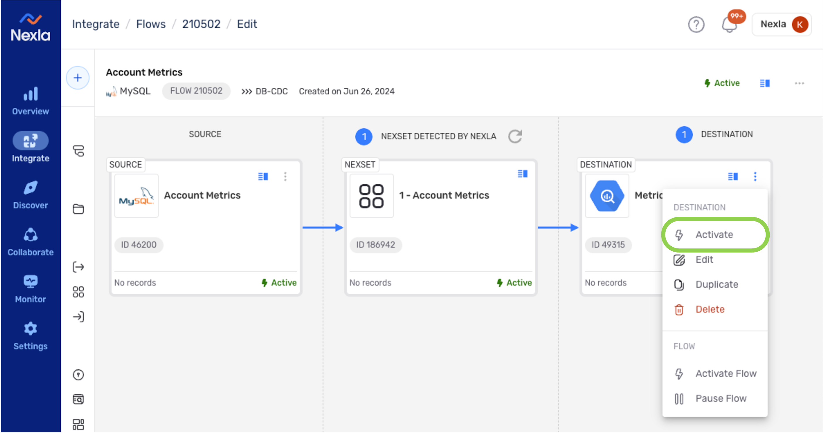Click the nexset four-squares card icon
The height and width of the screenshot is (433, 823).
[372, 196]
